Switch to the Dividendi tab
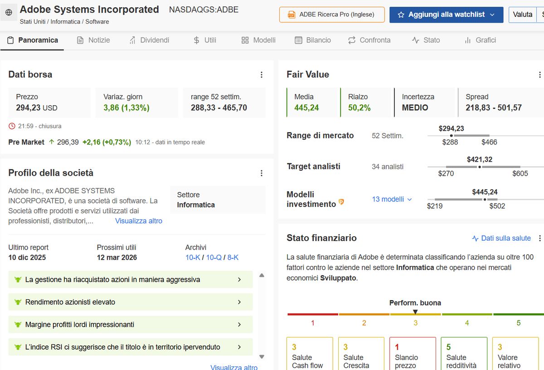The image size is (544, 370). pos(149,40)
